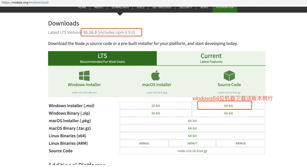Viewport: 307px width, 167px height.
Task: Click the node-v10.16.0-x86.msi filename
Action: coord(84,93)
